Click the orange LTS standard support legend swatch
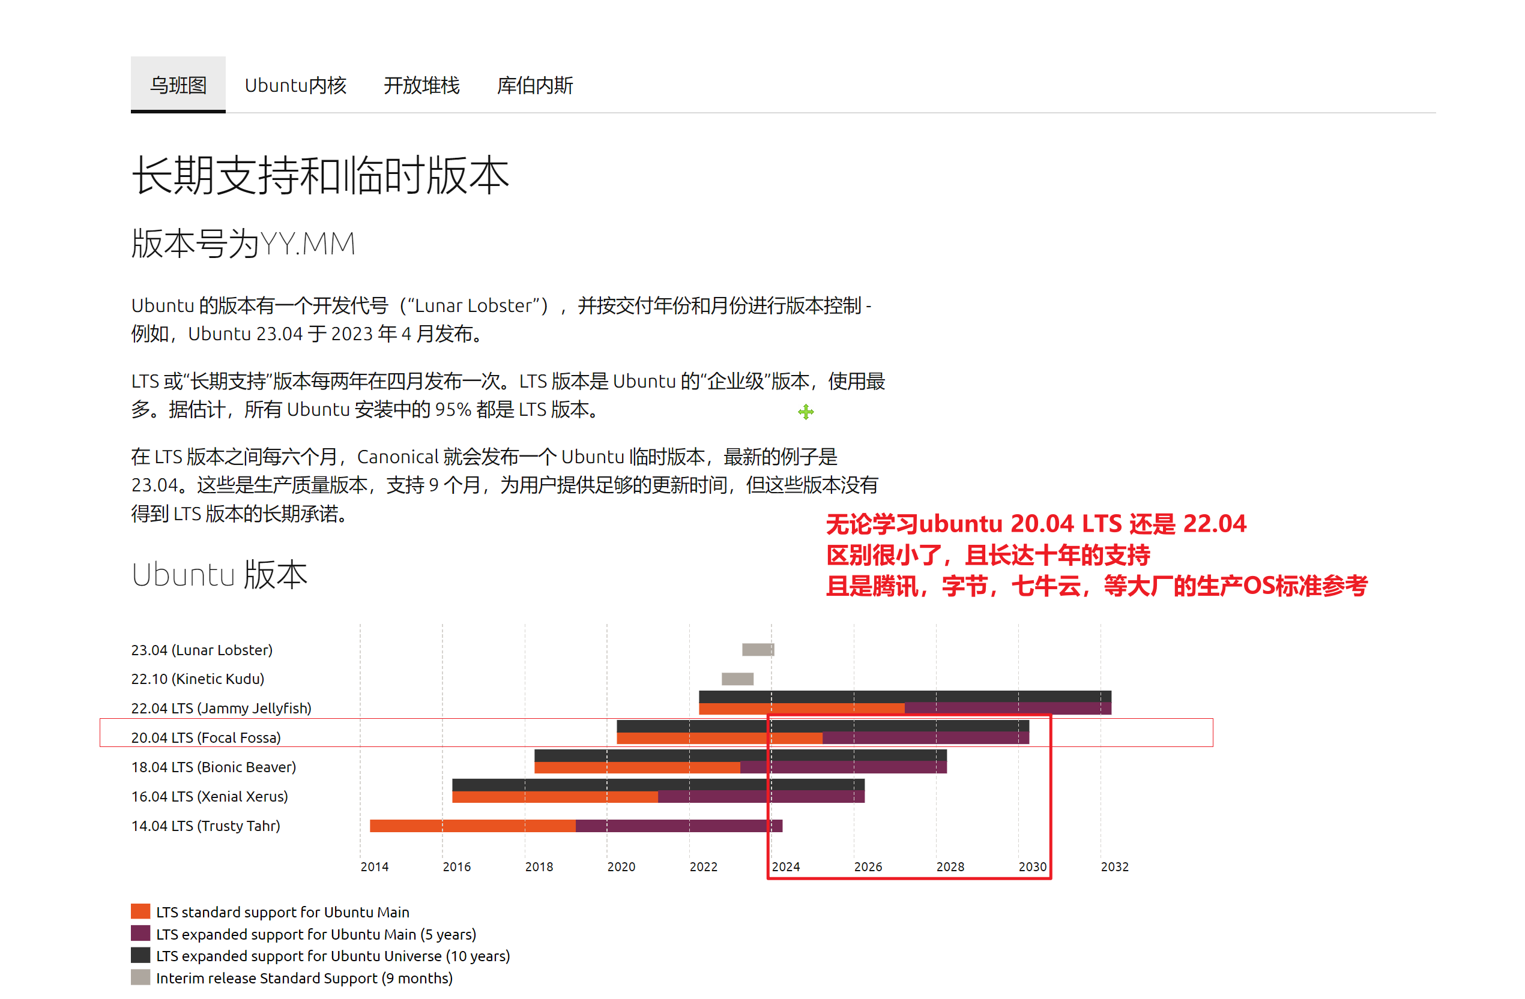This screenshot has height=999, width=1525. pos(140,911)
